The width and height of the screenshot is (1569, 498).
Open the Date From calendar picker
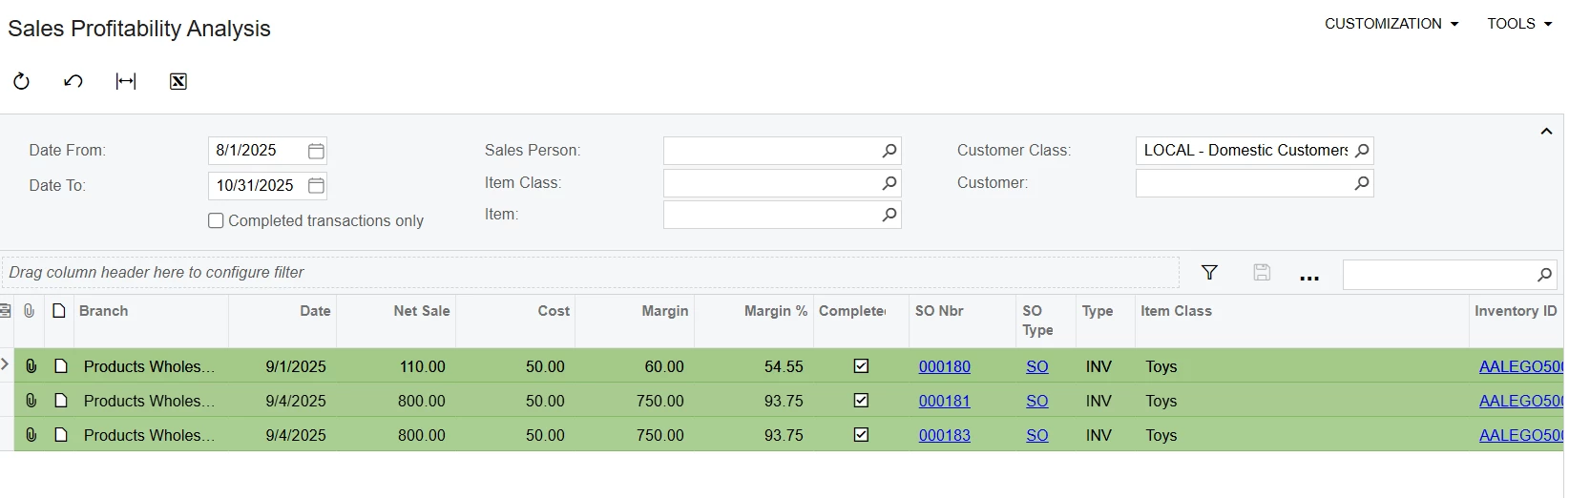(316, 151)
